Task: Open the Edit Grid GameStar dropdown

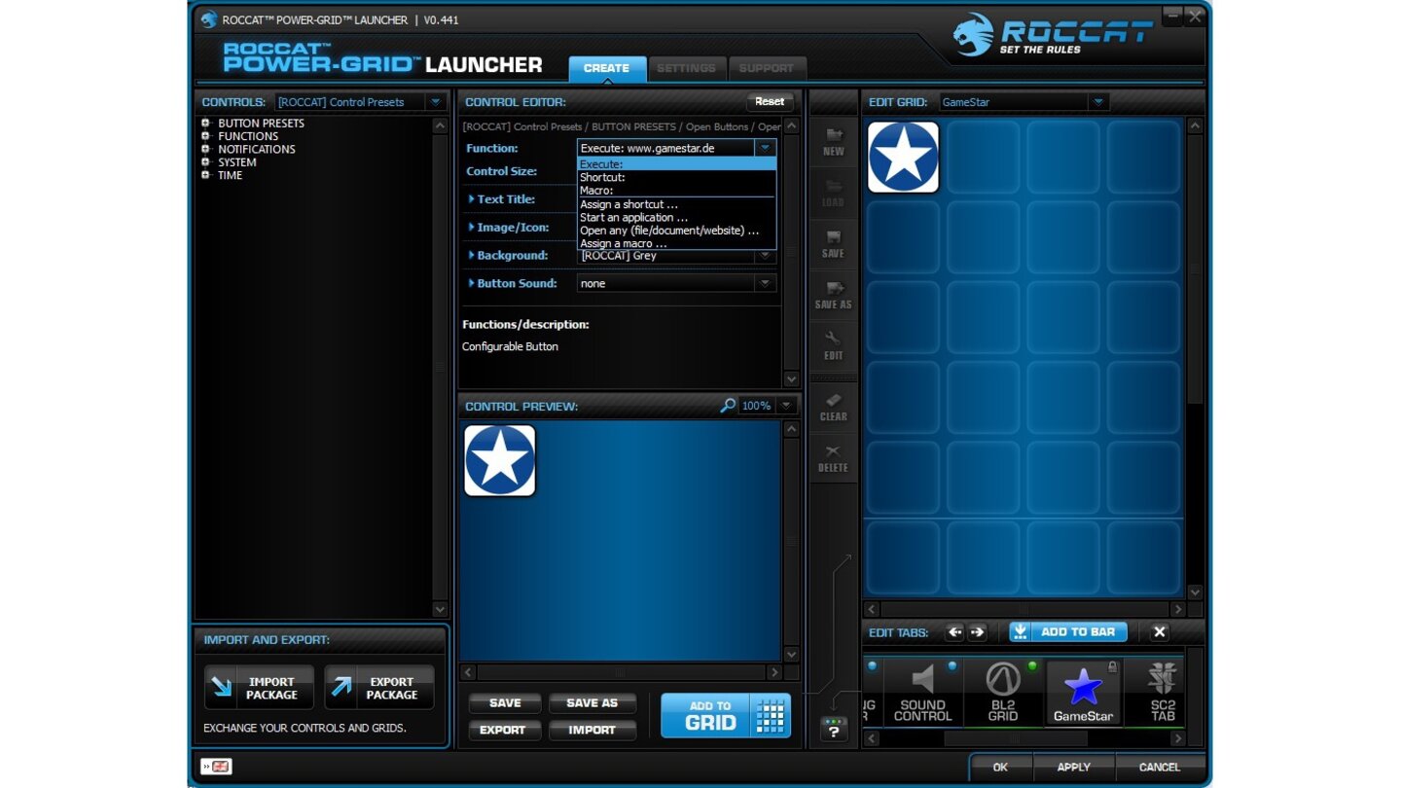Action: 1097,102
